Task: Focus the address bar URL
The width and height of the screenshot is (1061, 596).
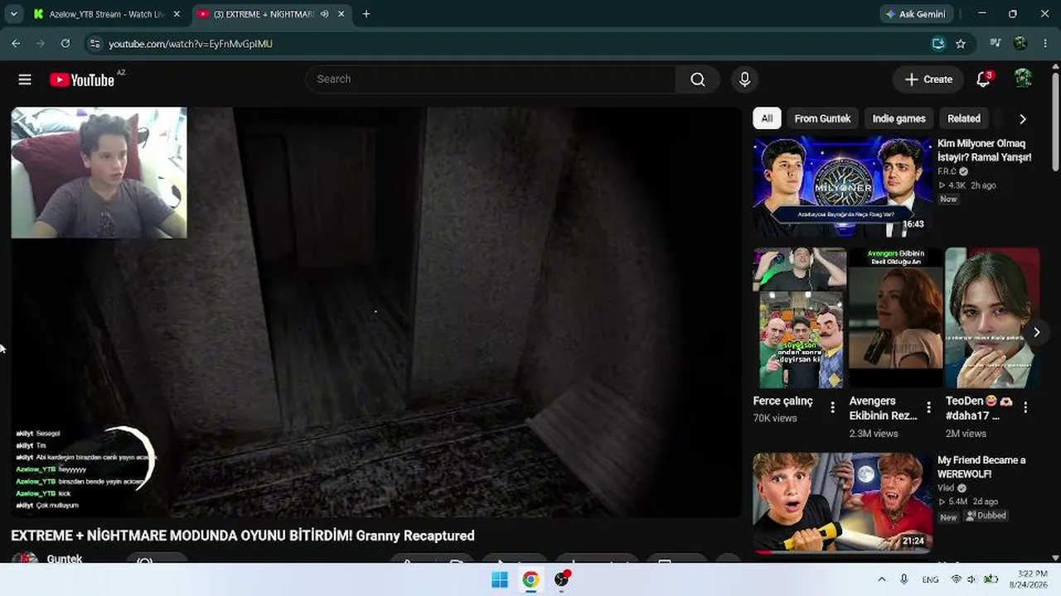Action: 191,44
